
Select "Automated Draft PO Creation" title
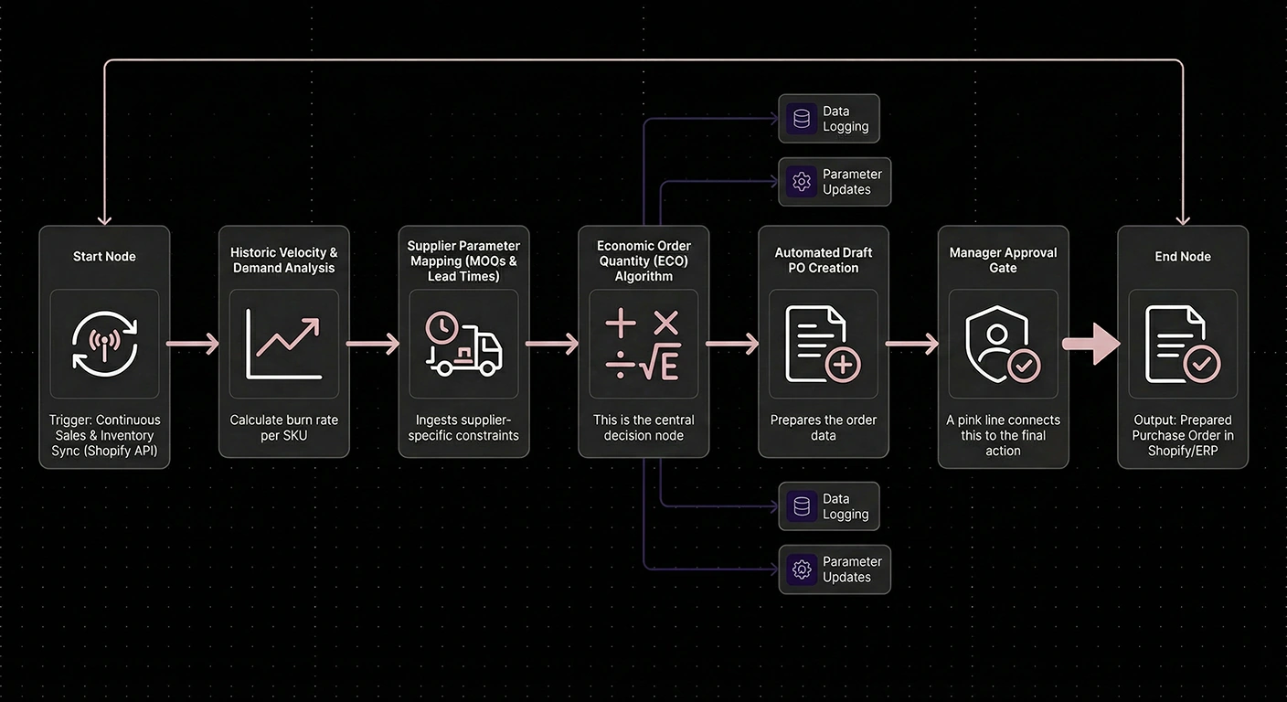pos(824,261)
